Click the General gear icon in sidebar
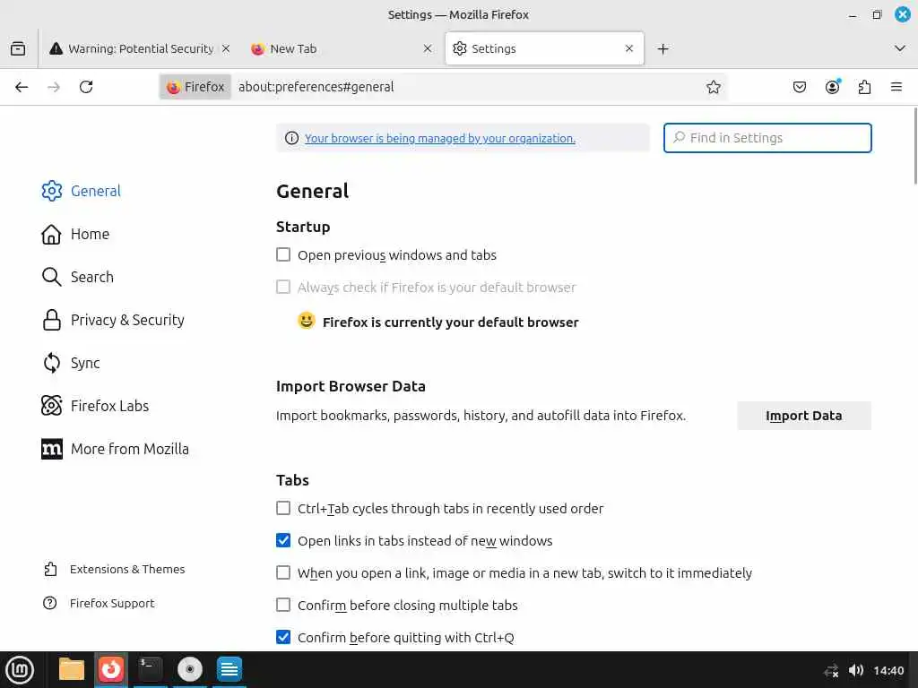Screen dimensions: 918x688 [51, 191]
